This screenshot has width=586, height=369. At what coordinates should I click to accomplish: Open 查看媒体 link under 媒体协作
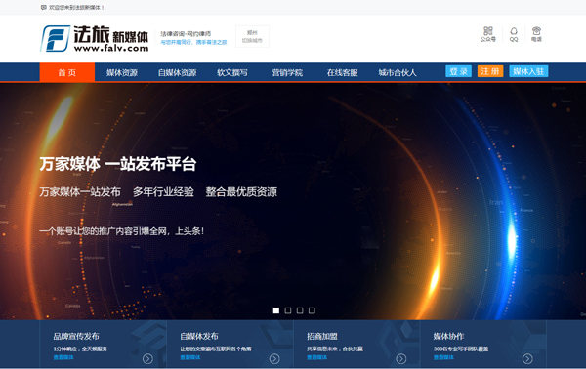443,357
